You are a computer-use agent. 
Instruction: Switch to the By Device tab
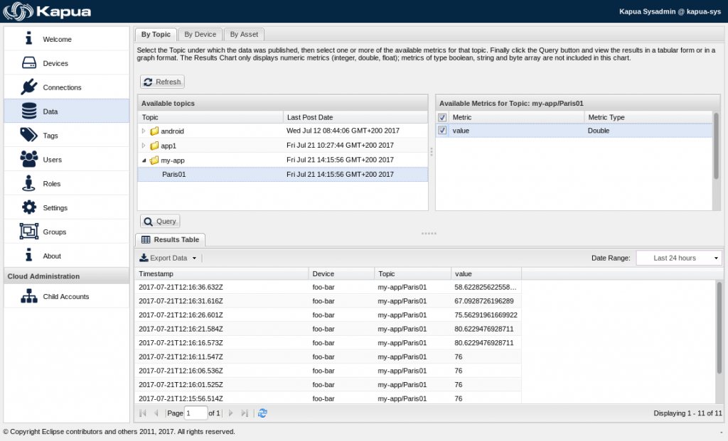200,34
